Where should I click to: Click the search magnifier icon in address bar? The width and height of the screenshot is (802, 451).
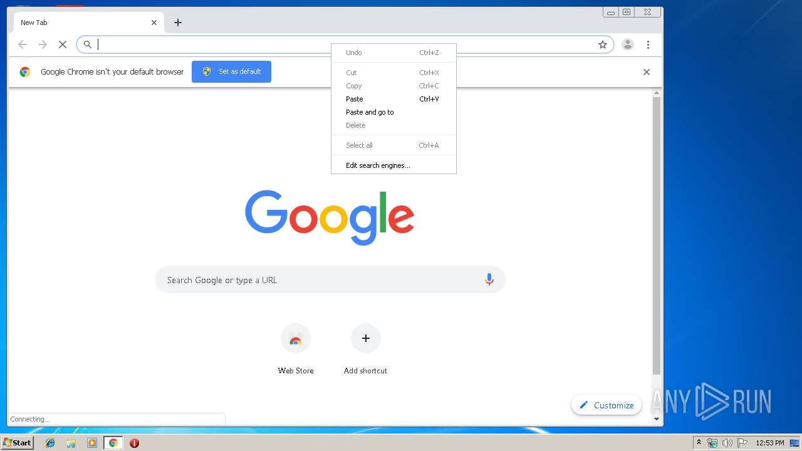point(88,44)
